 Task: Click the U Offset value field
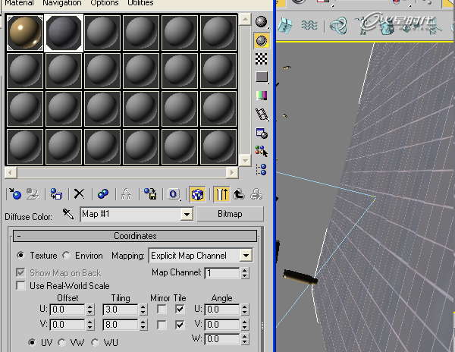coord(67,310)
